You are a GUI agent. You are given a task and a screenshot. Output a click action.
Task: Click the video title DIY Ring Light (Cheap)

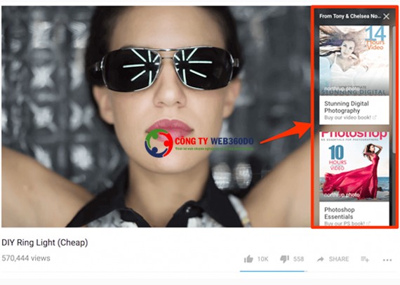45,243
